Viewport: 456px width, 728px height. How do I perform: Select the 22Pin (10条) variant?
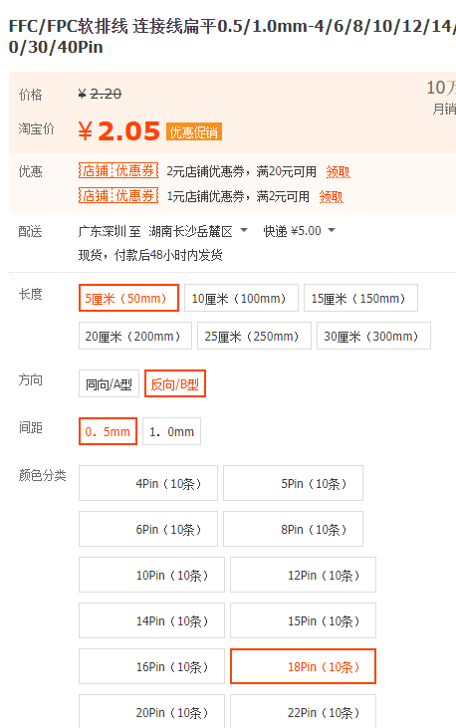click(x=303, y=711)
